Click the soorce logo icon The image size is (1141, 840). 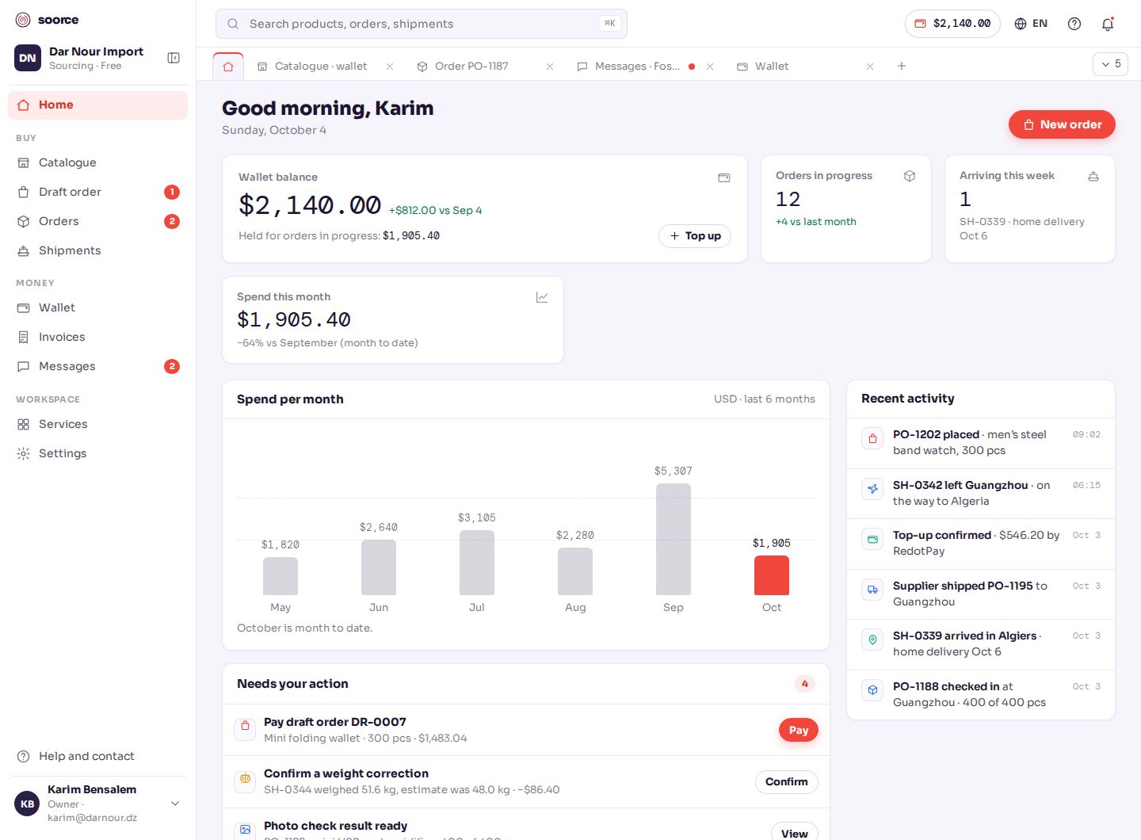[x=23, y=20]
